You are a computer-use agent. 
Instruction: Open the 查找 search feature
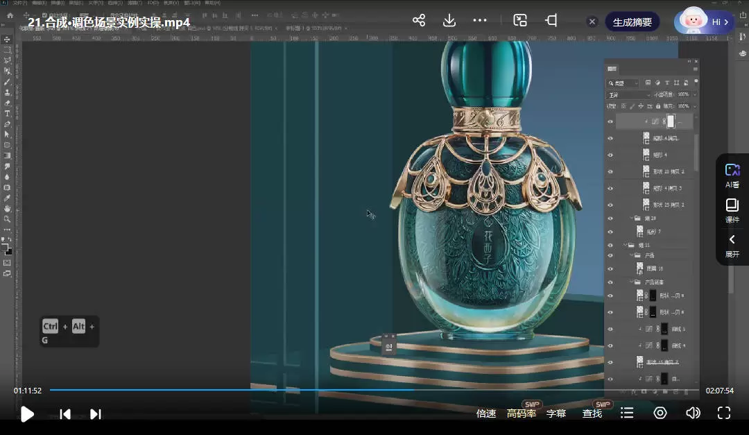click(592, 413)
